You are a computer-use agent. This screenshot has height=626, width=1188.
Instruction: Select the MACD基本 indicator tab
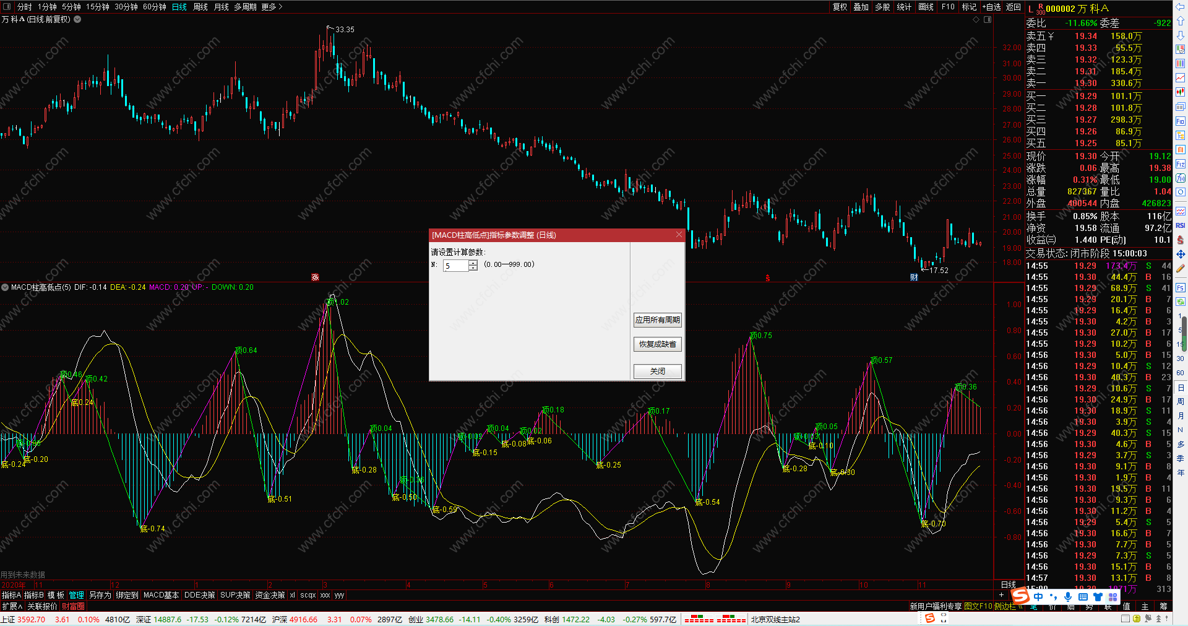(x=161, y=595)
